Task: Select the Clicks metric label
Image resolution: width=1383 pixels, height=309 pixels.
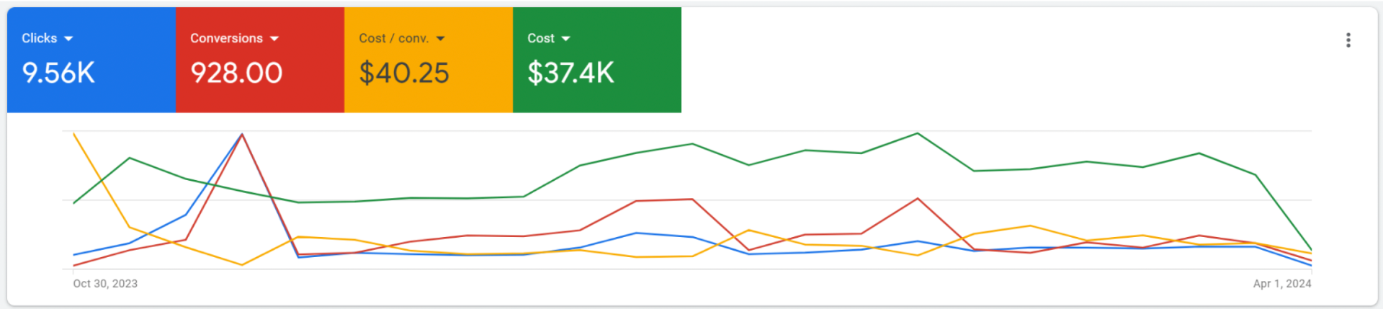Action: click(x=39, y=38)
